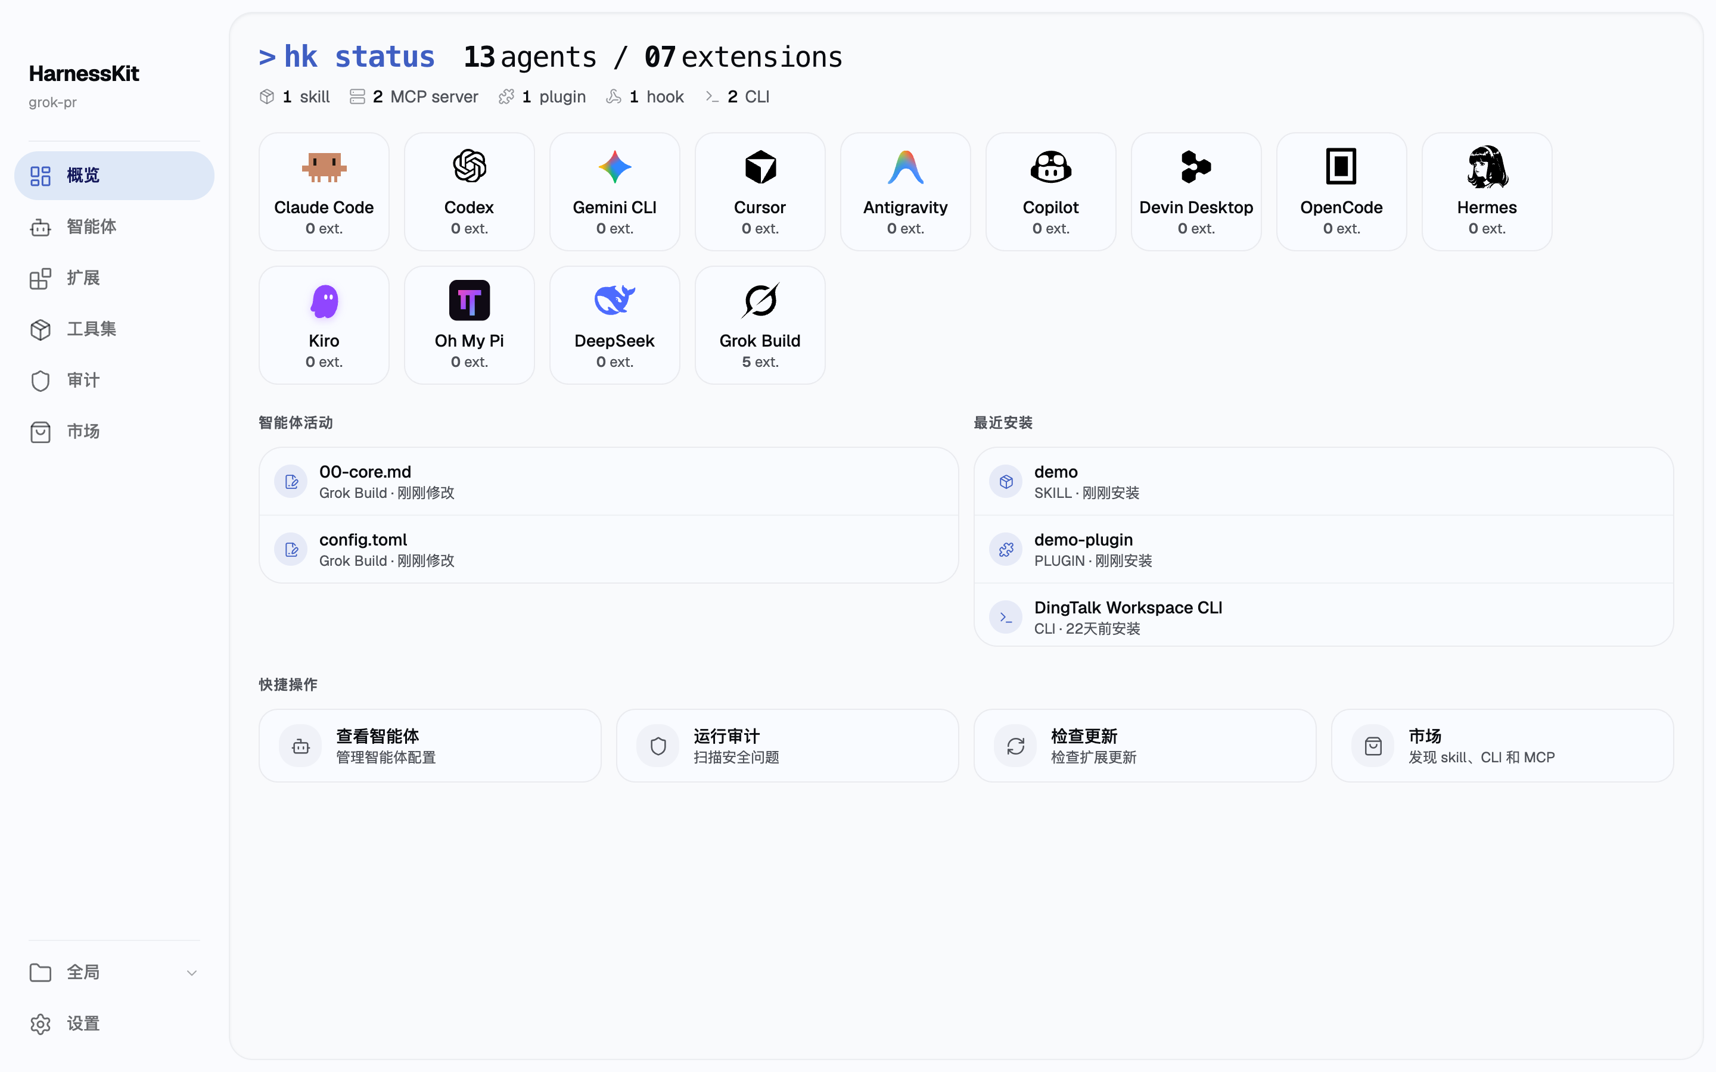The height and width of the screenshot is (1072, 1716).
Task: Click the 'Devin Desktop' card name
Action: click(x=1196, y=207)
